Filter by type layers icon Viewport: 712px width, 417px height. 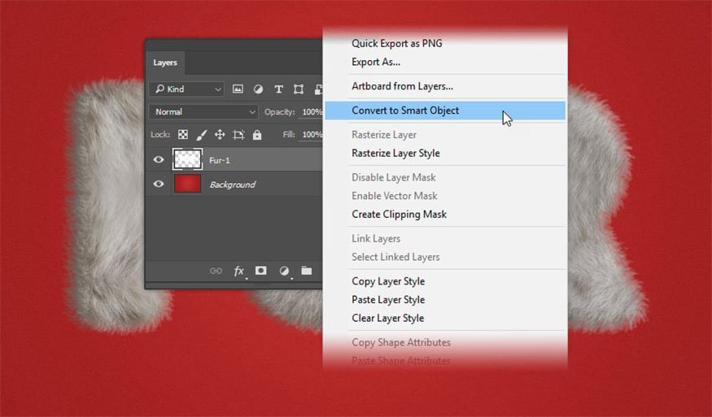[278, 89]
